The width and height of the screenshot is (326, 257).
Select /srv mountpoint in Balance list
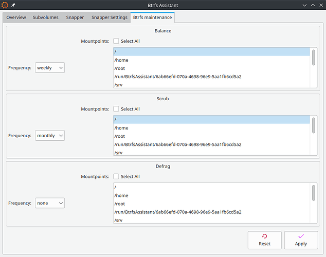[x=212, y=84]
